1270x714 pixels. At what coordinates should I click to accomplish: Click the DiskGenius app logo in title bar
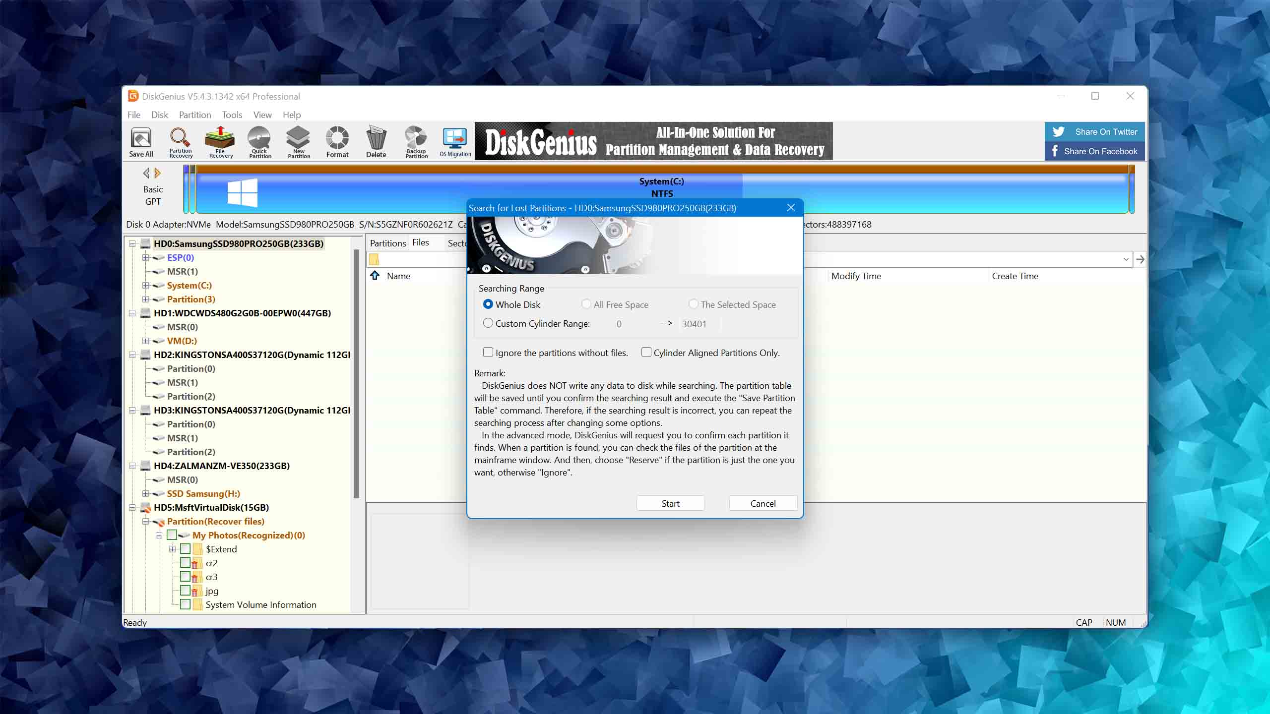click(133, 96)
